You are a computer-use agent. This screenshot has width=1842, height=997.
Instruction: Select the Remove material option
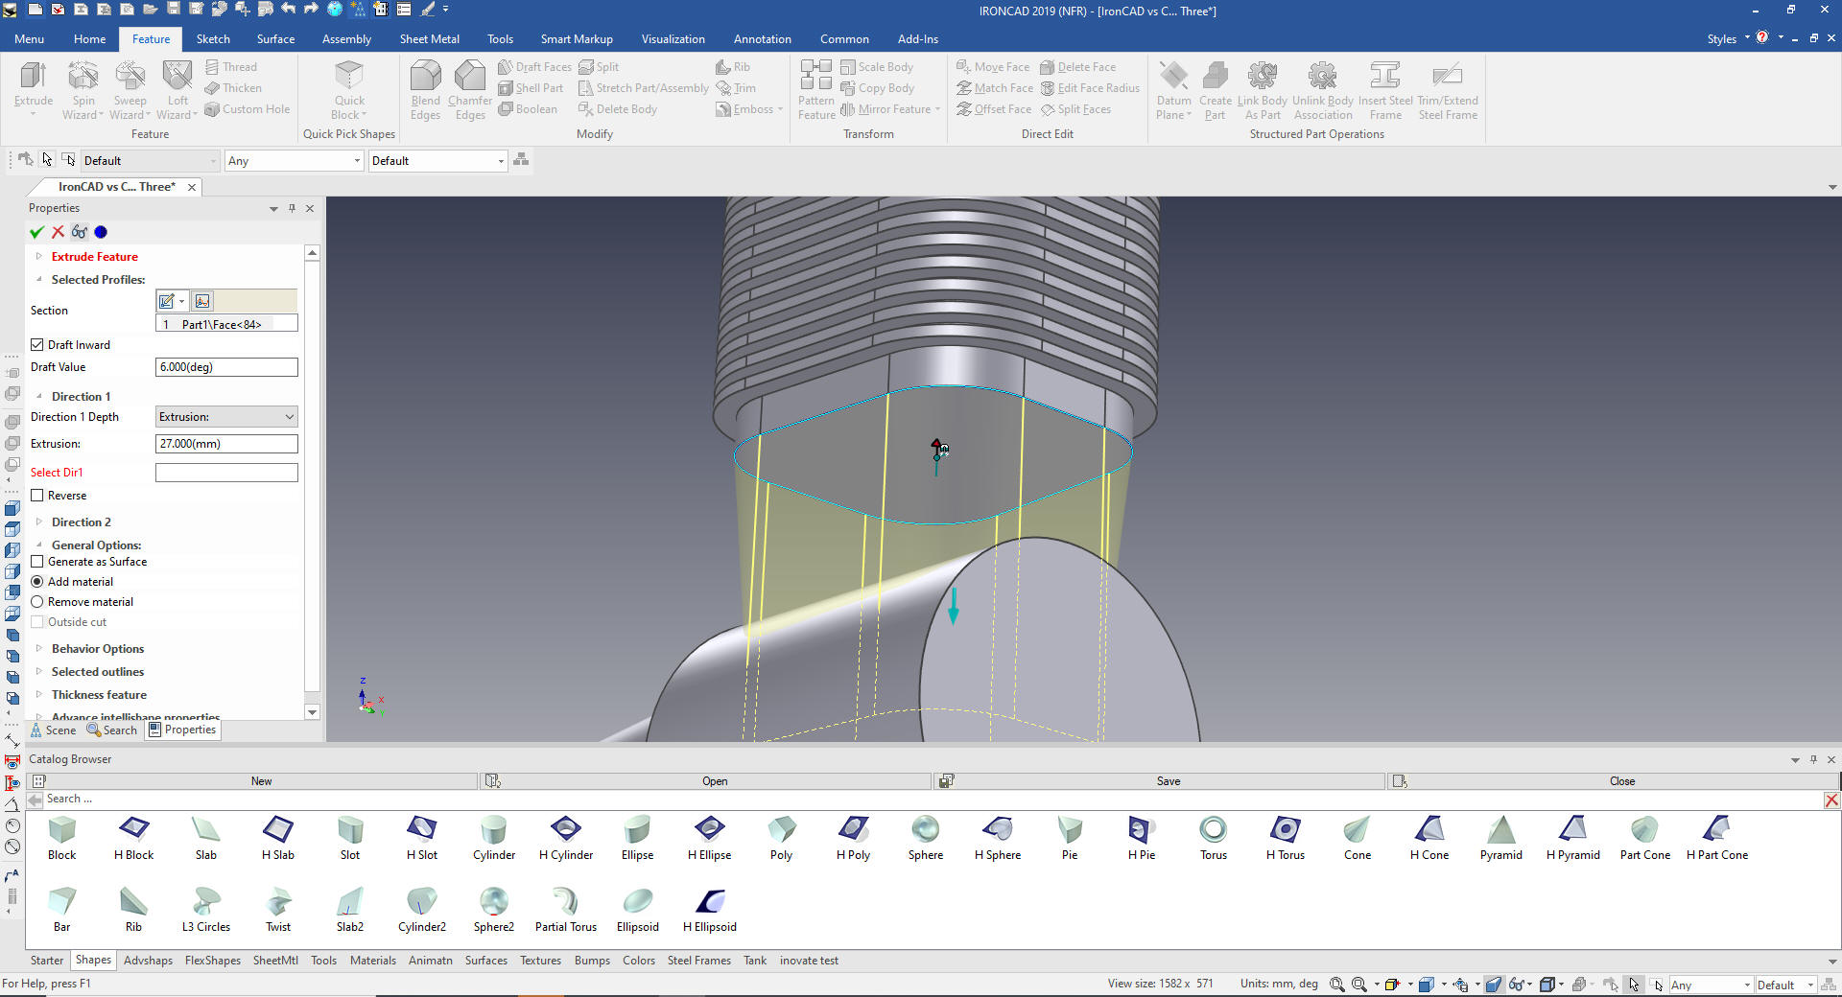point(37,602)
